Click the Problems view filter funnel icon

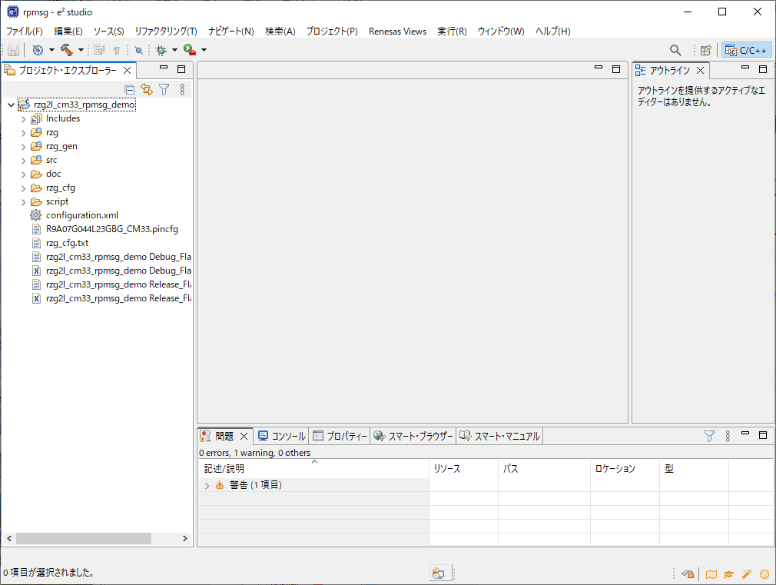[x=709, y=436]
